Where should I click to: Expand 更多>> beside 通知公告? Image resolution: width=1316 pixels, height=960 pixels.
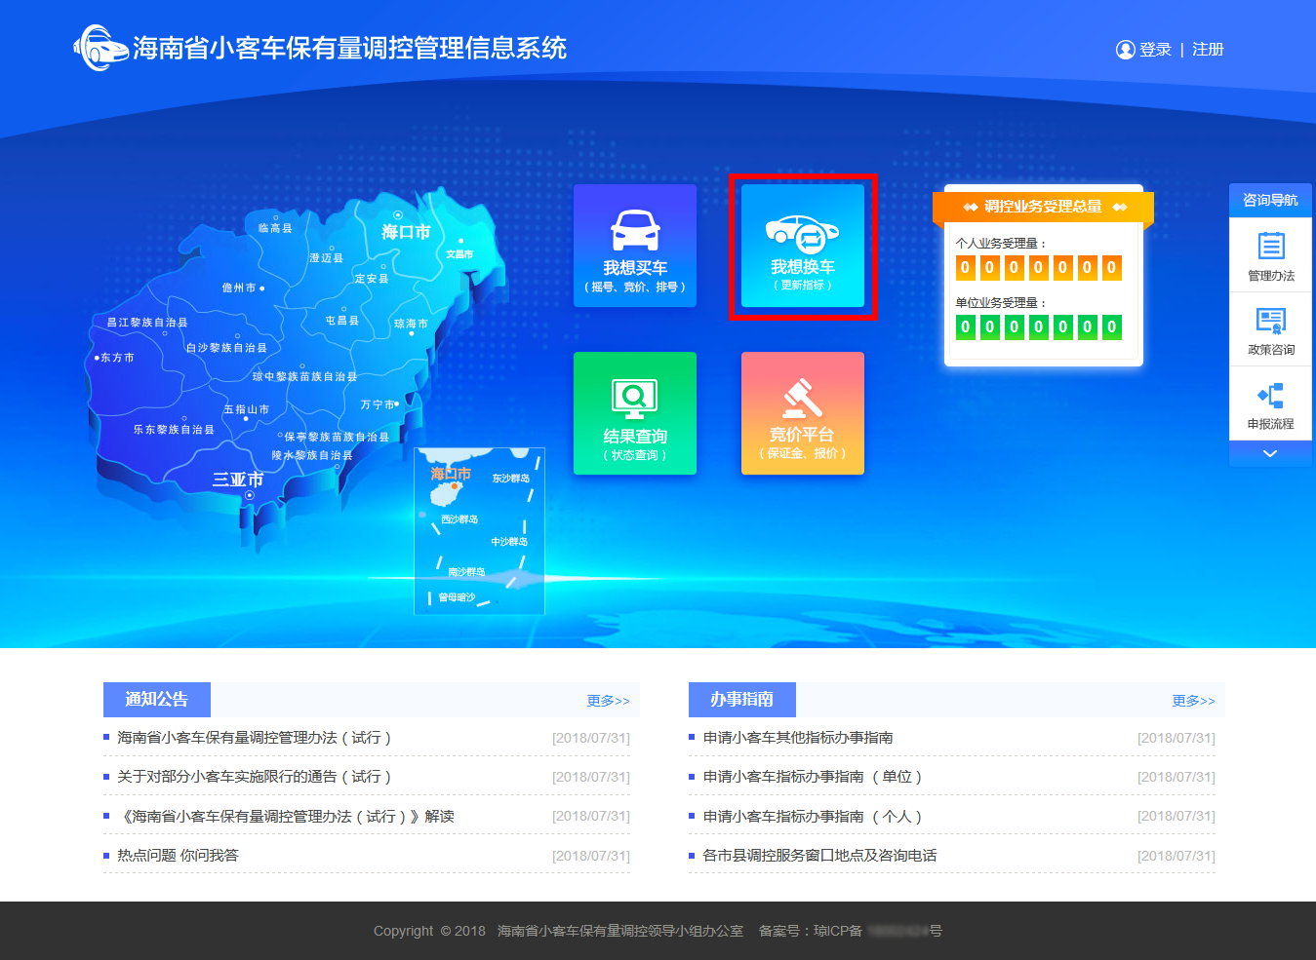point(608,701)
